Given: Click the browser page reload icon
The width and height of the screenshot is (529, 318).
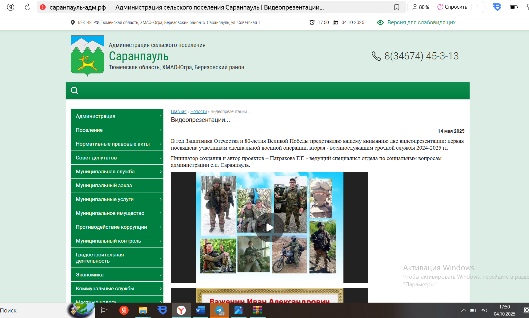Looking at the screenshot, I should 27,7.
